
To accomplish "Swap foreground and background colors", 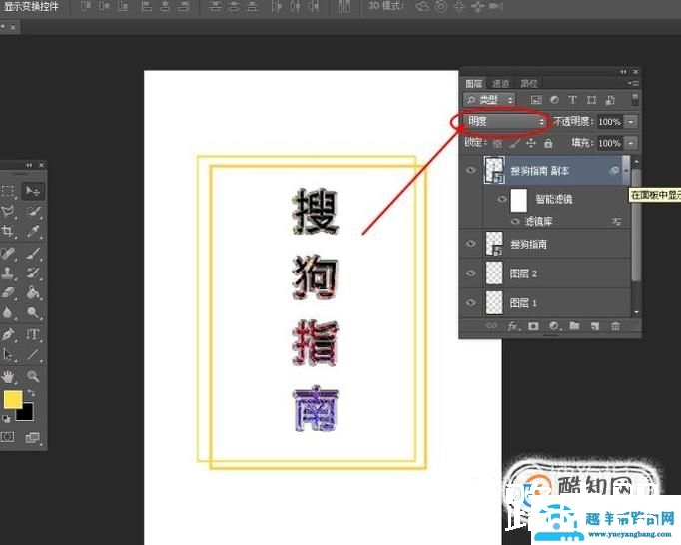I will pos(31,393).
